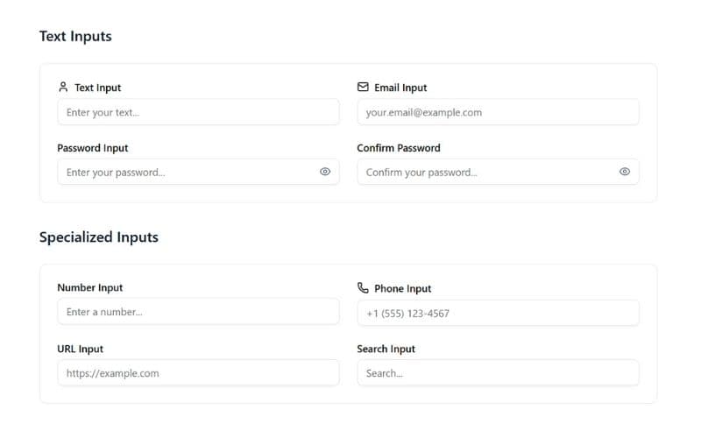The width and height of the screenshot is (701, 438).
Task: Click the "URL Input" label text
Action: (x=81, y=349)
